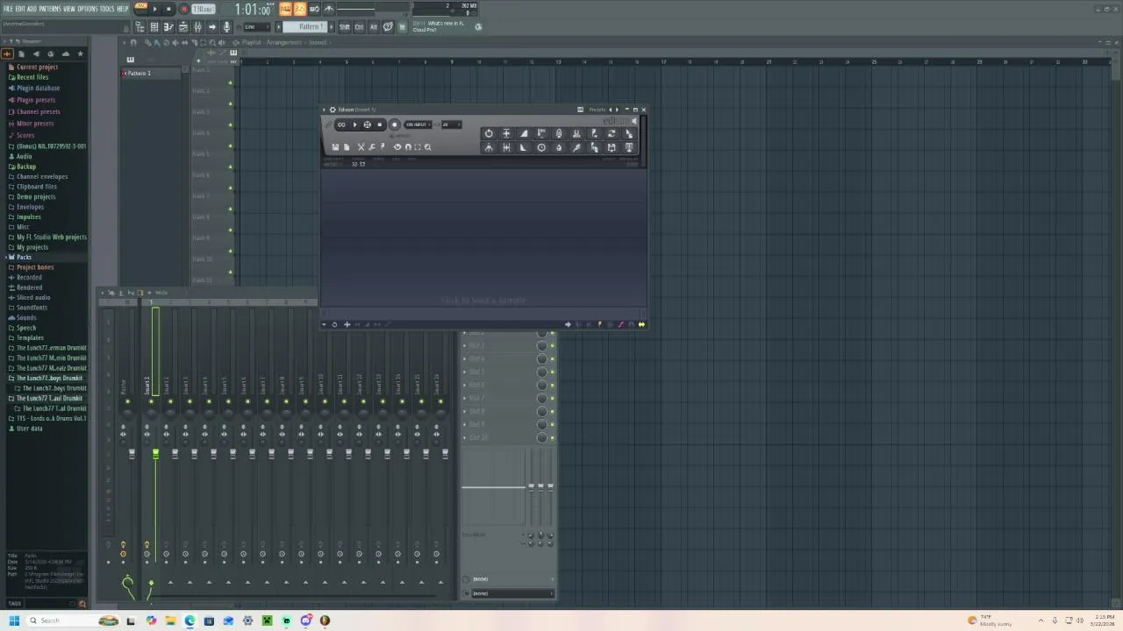Click Edison's play button
The width and height of the screenshot is (1123, 631).
click(x=354, y=124)
